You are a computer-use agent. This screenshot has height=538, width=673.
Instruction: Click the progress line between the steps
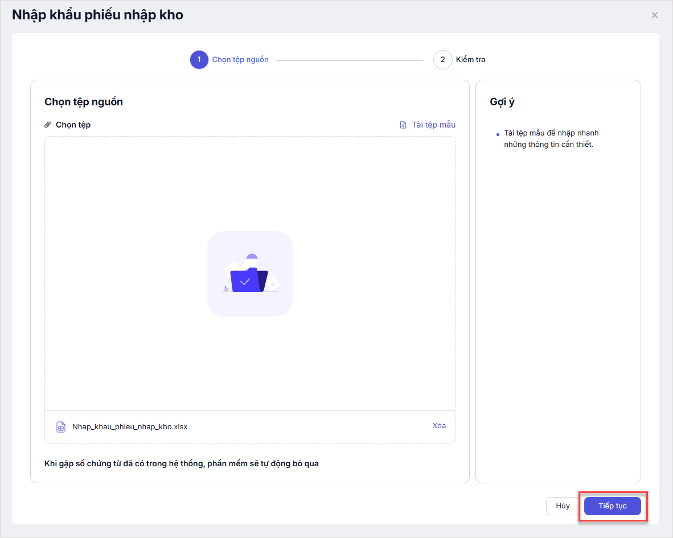tap(349, 60)
